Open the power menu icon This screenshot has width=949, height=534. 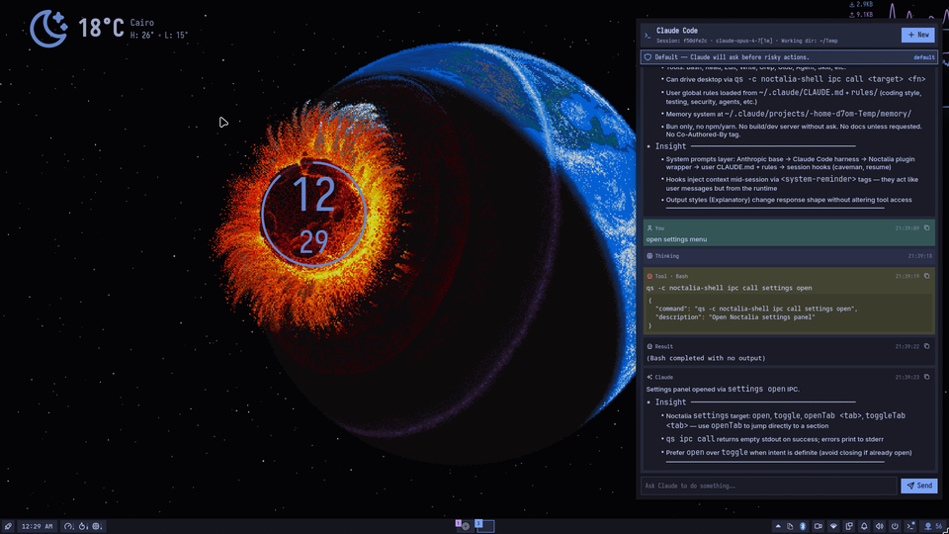(895, 526)
